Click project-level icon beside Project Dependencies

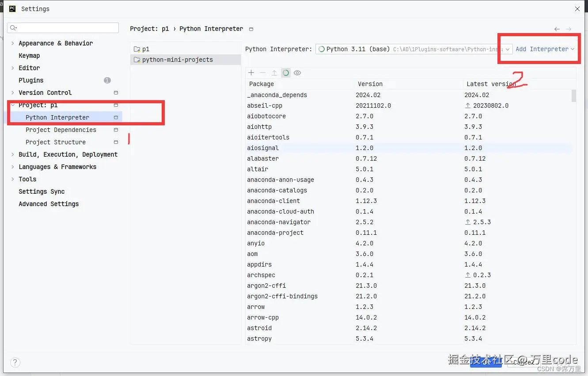pyautogui.click(x=116, y=130)
